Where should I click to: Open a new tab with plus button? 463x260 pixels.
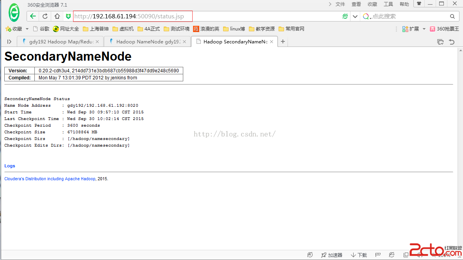coord(283,42)
